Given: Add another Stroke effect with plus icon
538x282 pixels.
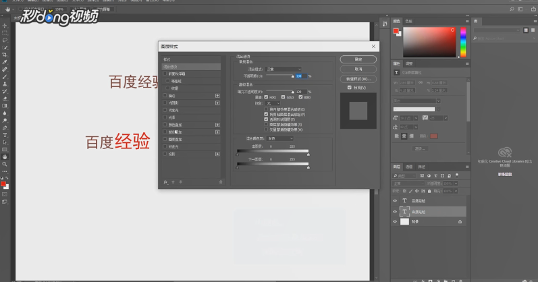Looking at the screenshot, I should pos(217,96).
